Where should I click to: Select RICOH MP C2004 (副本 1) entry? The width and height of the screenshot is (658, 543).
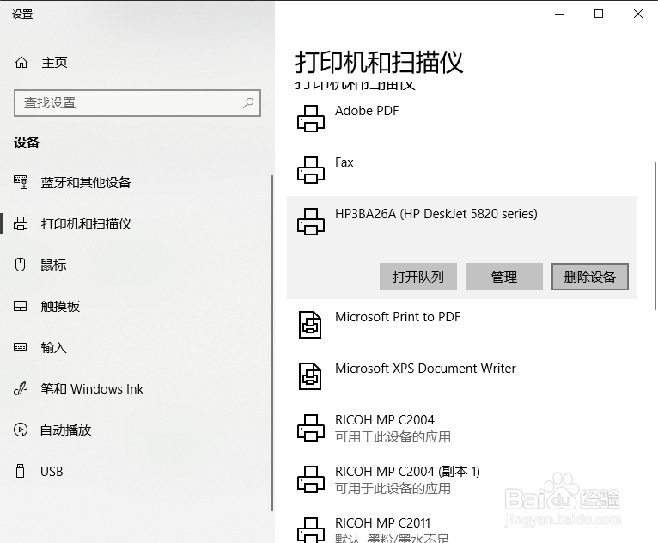point(462,479)
